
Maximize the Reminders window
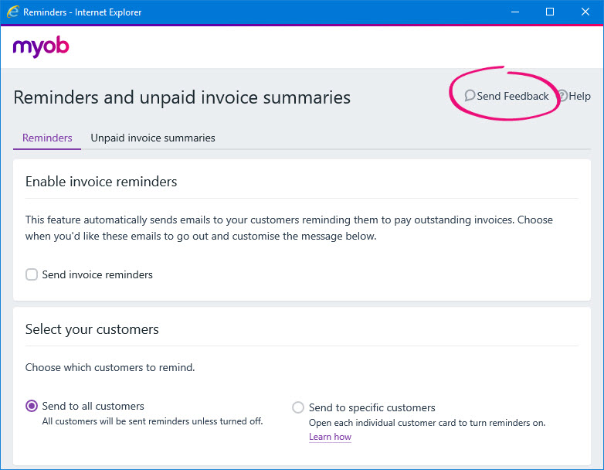(x=550, y=12)
